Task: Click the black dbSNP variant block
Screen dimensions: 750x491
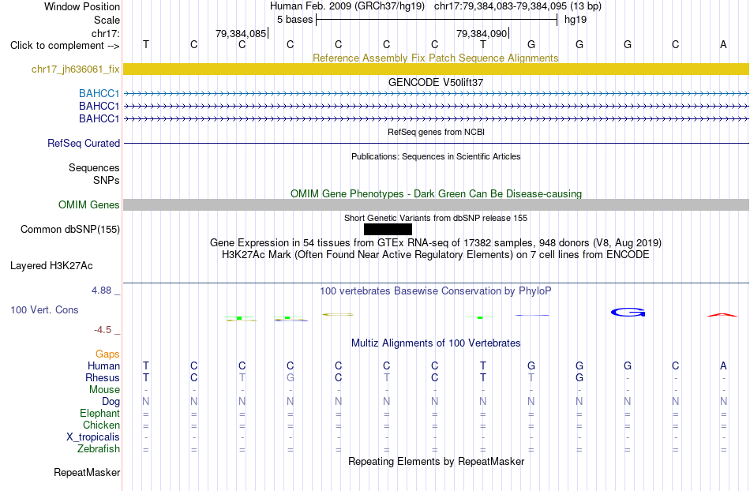Action: point(388,230)
